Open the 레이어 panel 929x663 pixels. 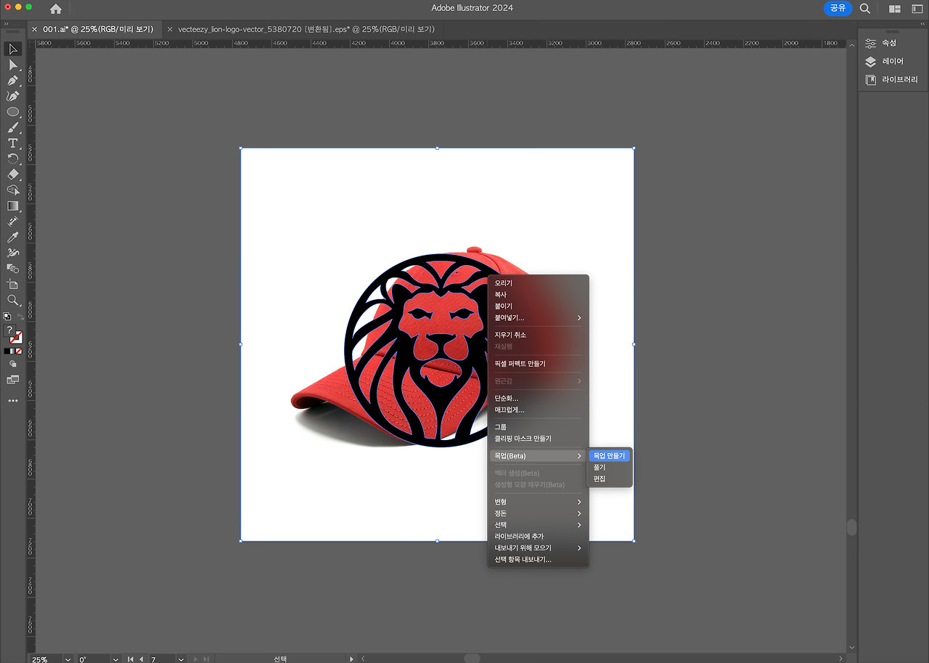coord(893,62)
